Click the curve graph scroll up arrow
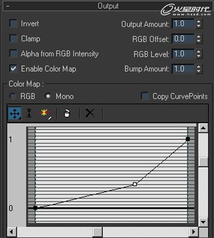214x238 pixels. pos(203,128)
